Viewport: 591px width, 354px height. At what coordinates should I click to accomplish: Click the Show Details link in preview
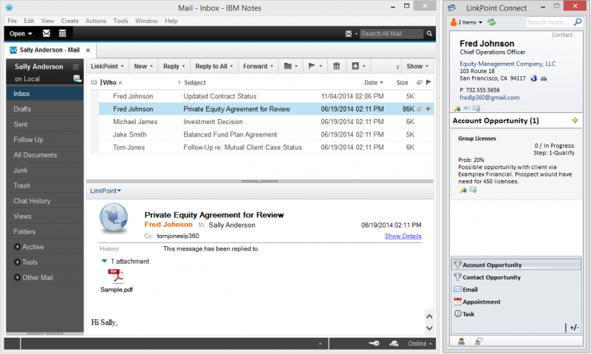pos(403,236)
